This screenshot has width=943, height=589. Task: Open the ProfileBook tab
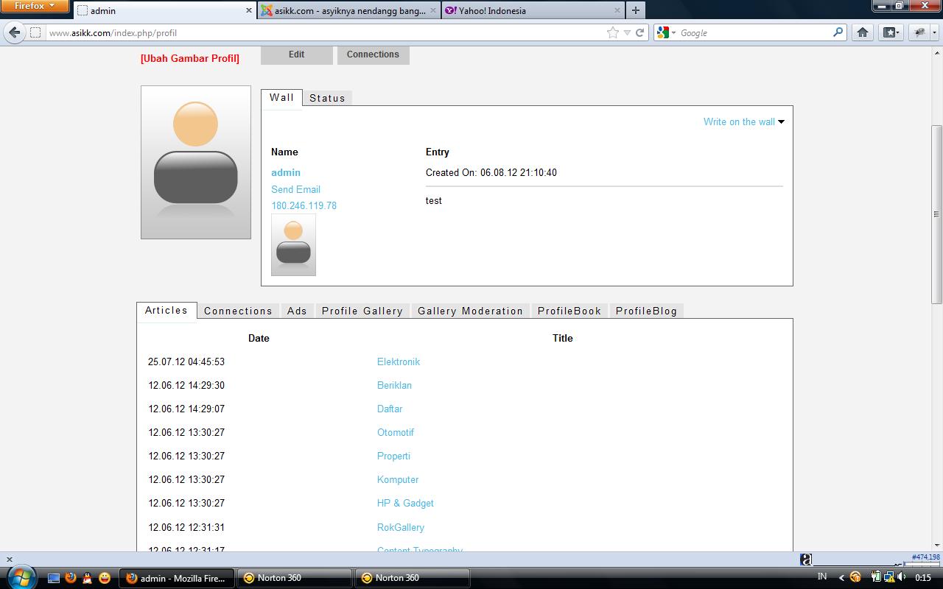pos(569,311)
